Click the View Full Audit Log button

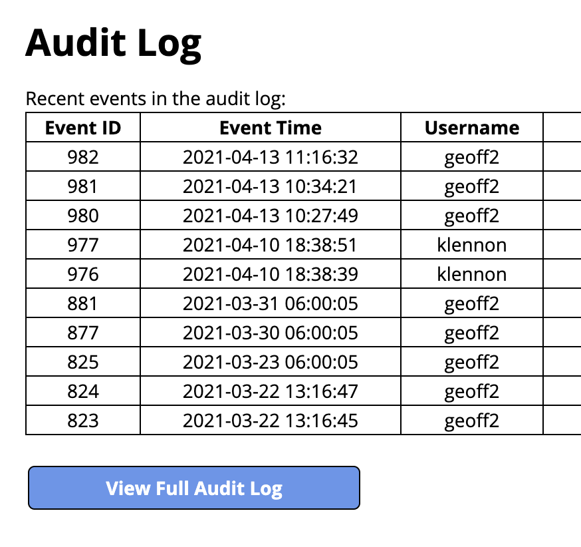click(x=193, y=488)
